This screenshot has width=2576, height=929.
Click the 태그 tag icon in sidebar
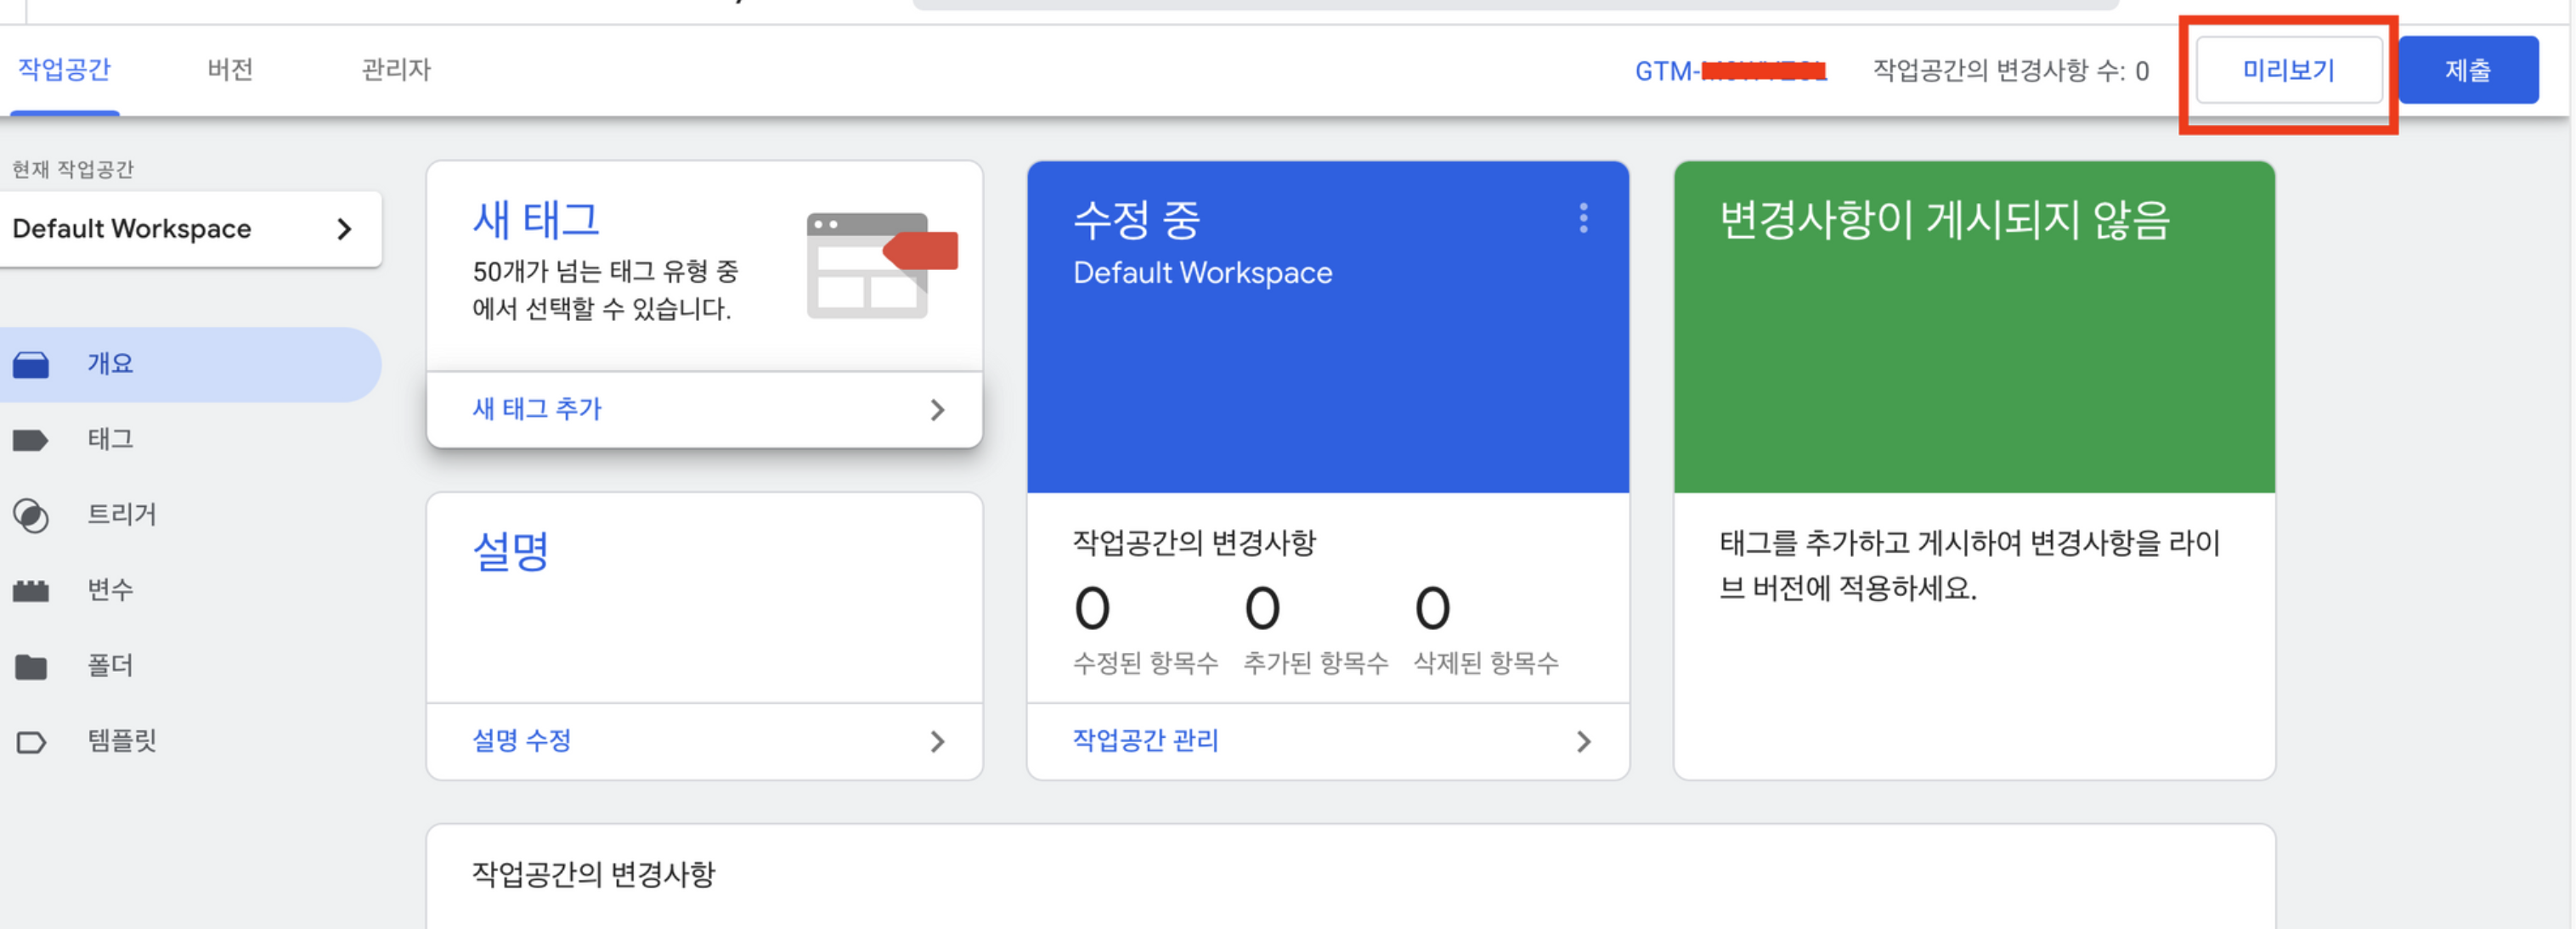tap(31, 440)
